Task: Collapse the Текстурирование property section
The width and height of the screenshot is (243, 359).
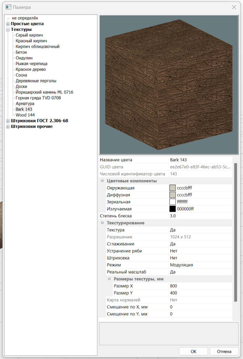Action: 102,223
